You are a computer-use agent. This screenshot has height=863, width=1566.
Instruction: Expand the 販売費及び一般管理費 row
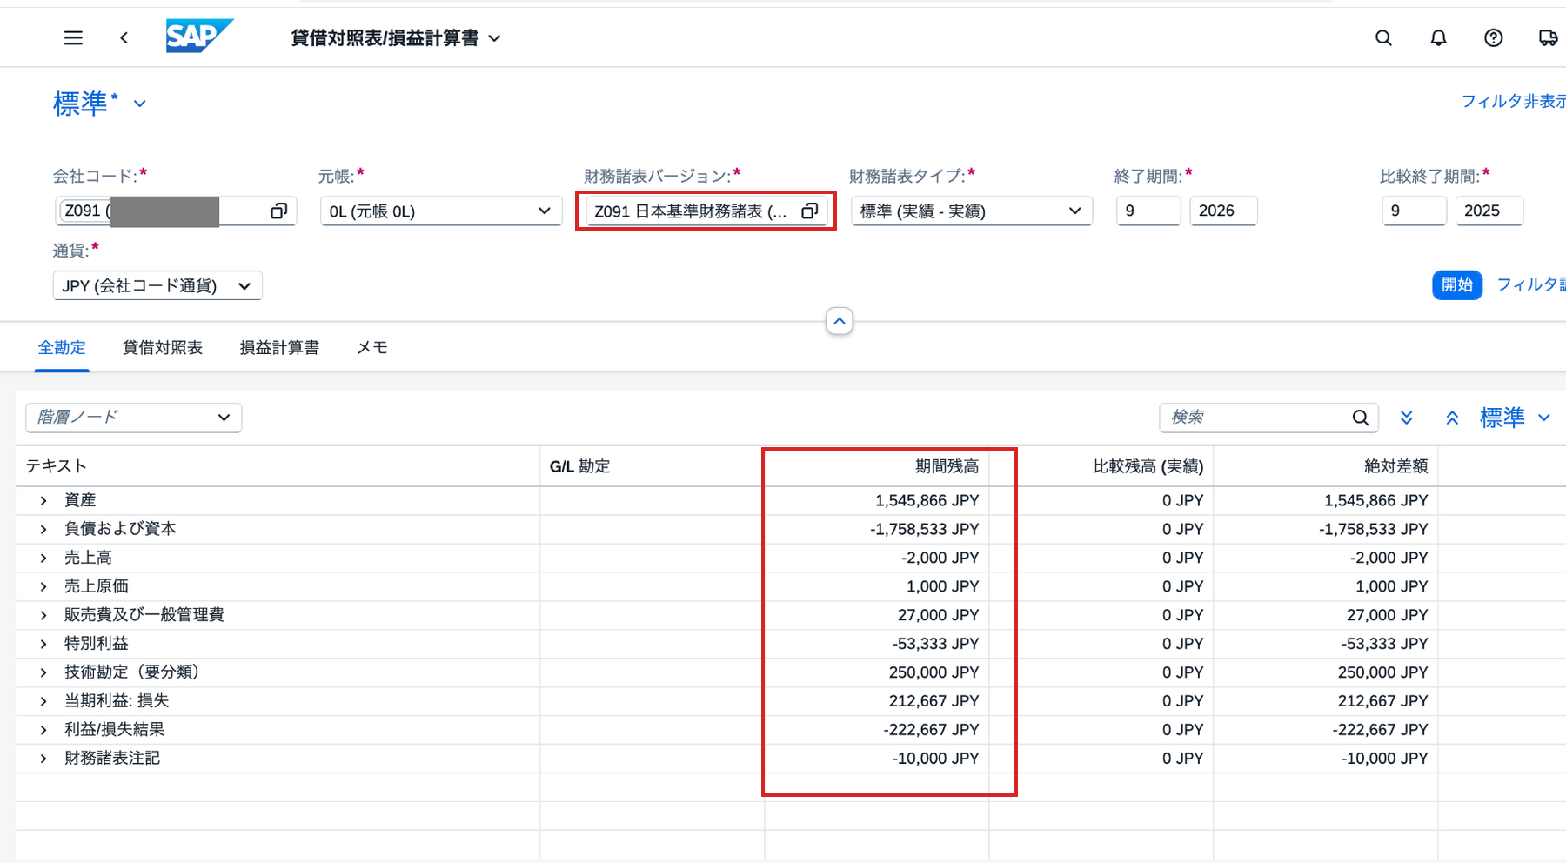point(43,615)
